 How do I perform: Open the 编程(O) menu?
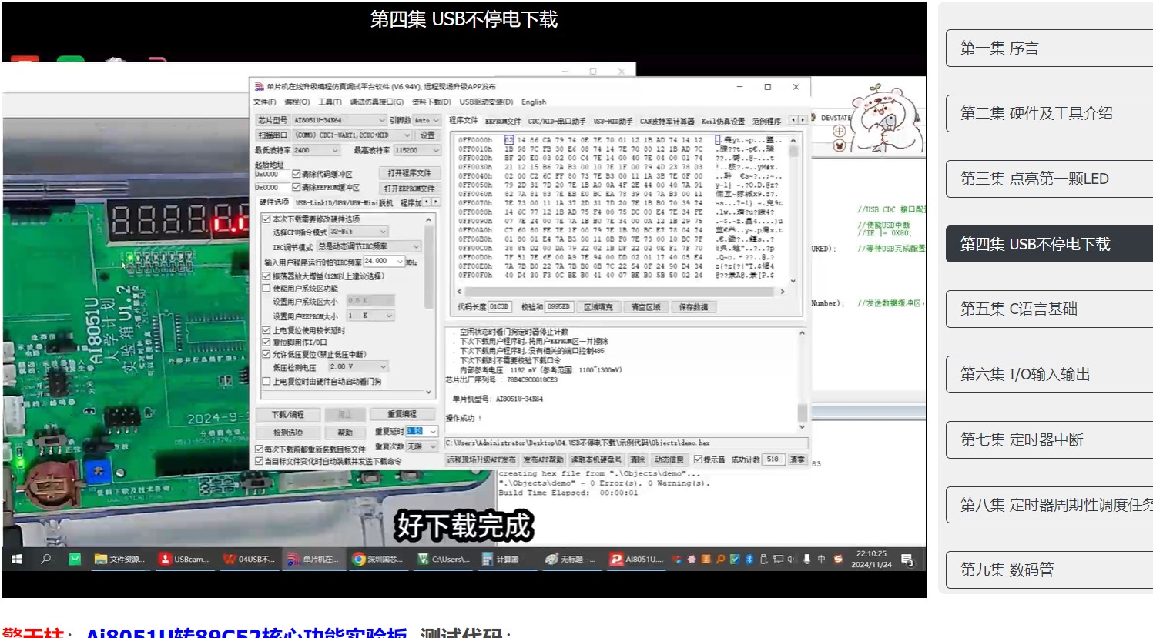tap(297, 102)
